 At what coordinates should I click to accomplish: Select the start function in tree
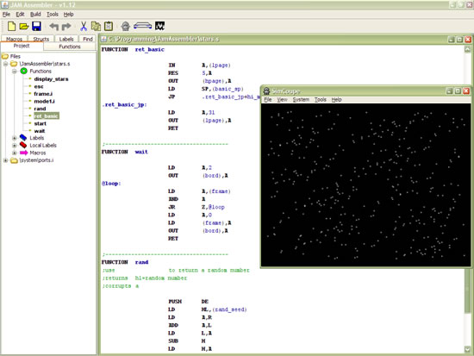tap(41, 124)
